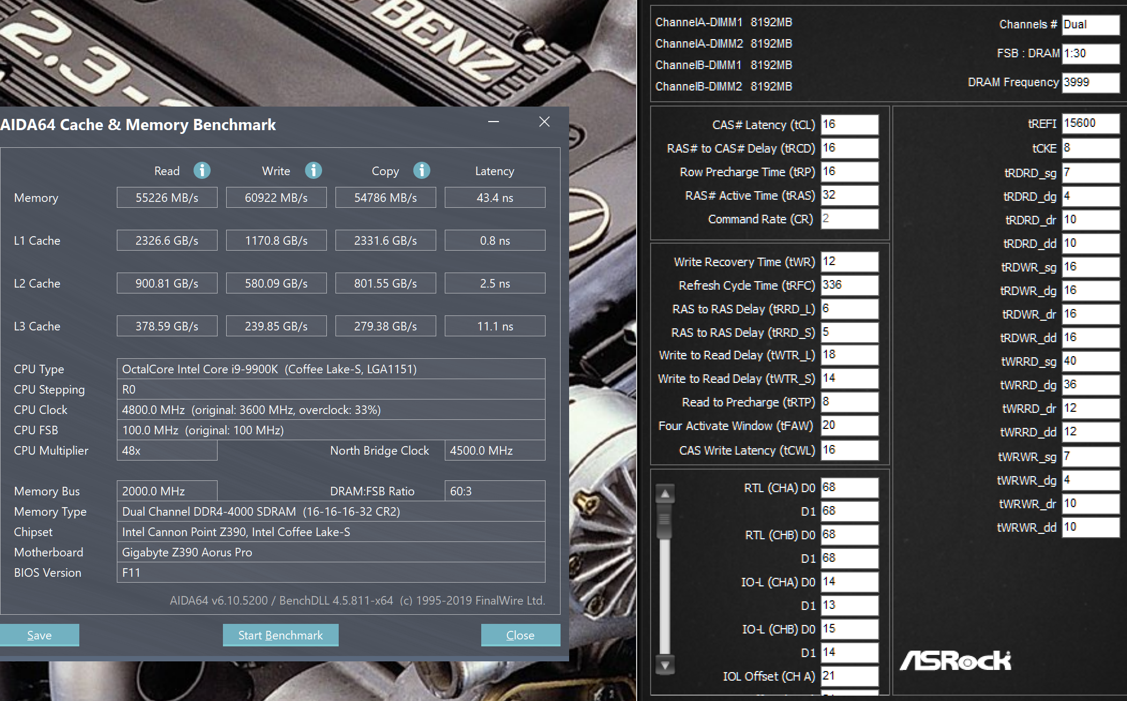
Task: Click the tWRRD_sg value field
Action: pyautogui.click(x=1091, y=361)
